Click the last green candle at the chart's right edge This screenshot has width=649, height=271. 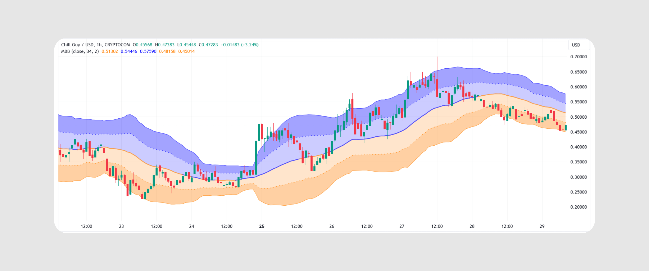click(565, 128)
